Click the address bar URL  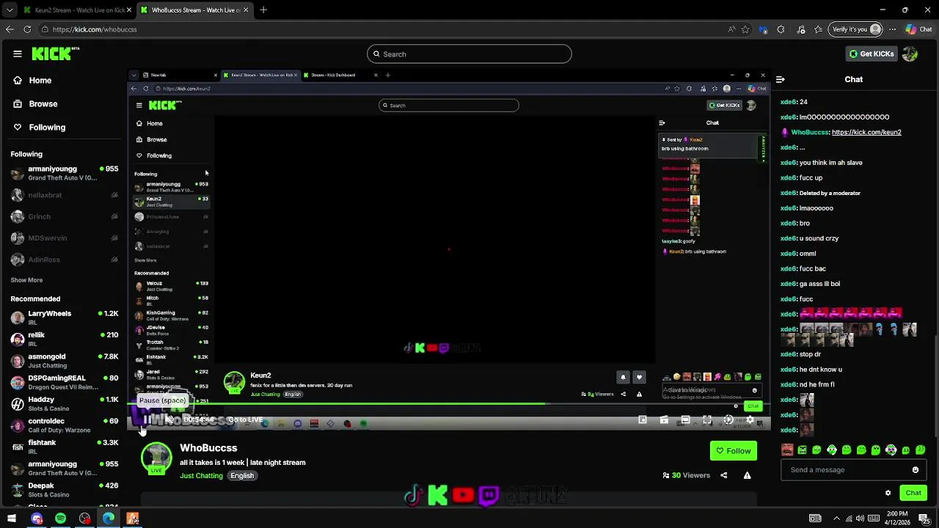(95, 29)
